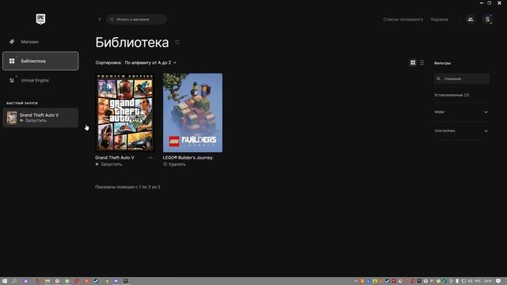Image resolution: width=507 pixels, height=285 pixels.
Task: Click Удалить under LEGO Builder's Journey
Action: [x=174, y=165]
